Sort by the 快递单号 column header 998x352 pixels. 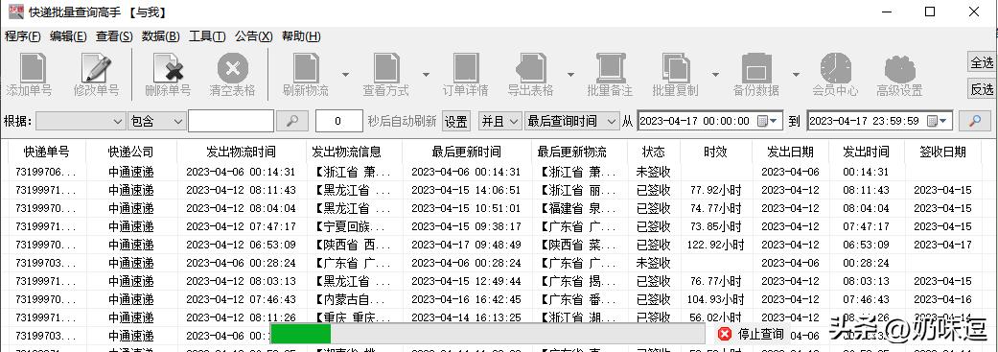coord(46,153)
